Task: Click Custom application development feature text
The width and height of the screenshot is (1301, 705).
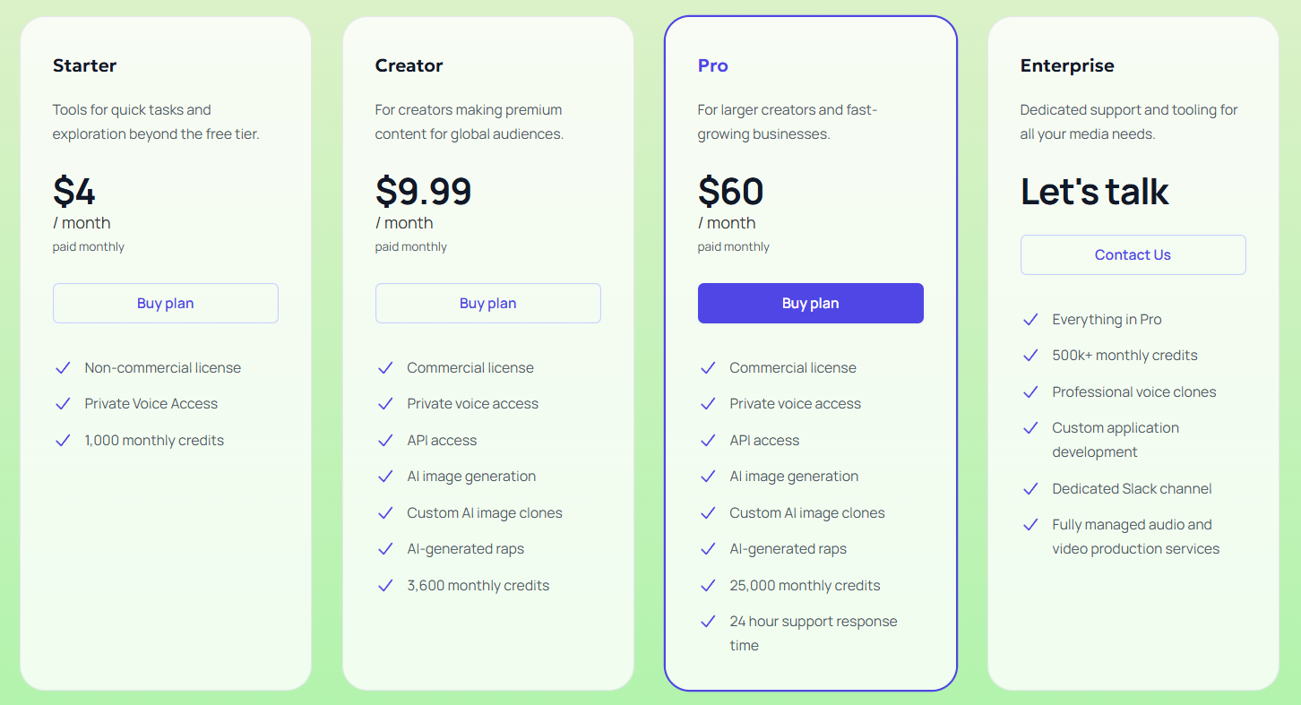Action: (1115, 440)
